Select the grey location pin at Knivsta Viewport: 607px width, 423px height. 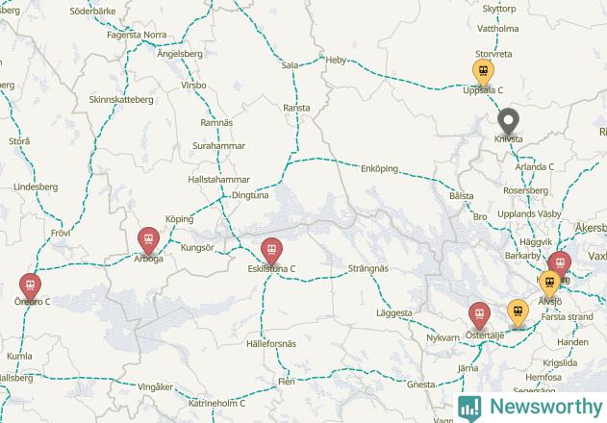(508, 121)
